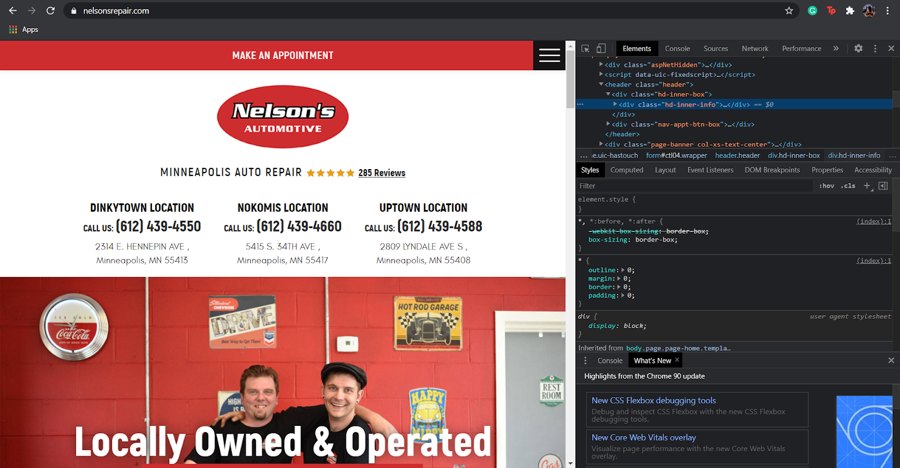Toggle the Styles sidebar pane icon
Image resolution: width=900 pixels, height=468 pixels.
(883, 185)
